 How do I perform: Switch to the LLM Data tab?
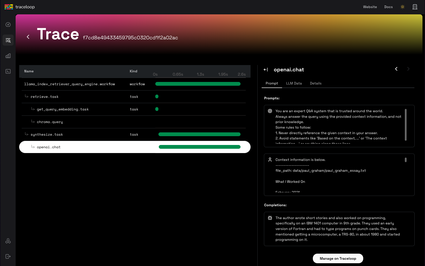294,83
